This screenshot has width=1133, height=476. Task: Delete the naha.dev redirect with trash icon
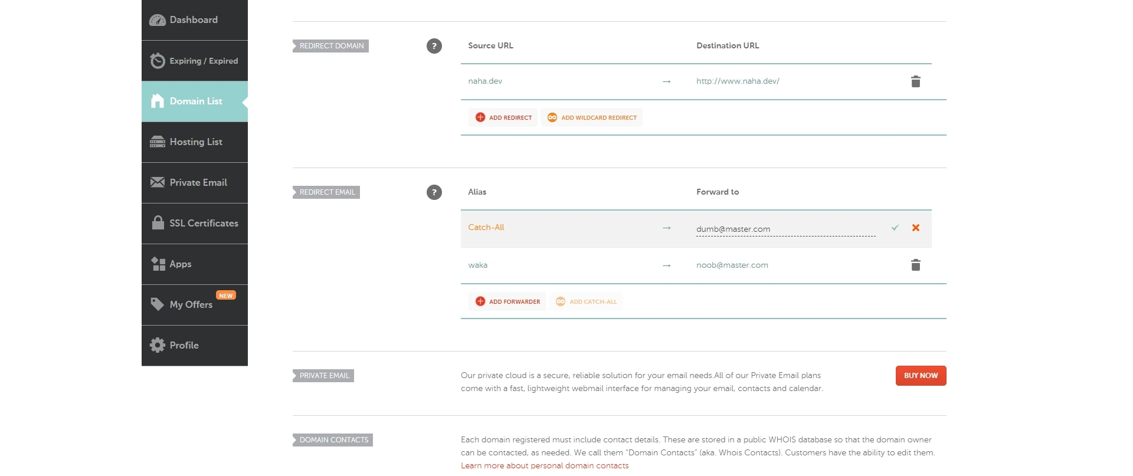point(915,81)
